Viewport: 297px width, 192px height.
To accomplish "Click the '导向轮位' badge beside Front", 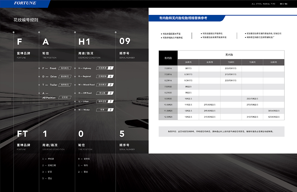I will click(65, 68).
